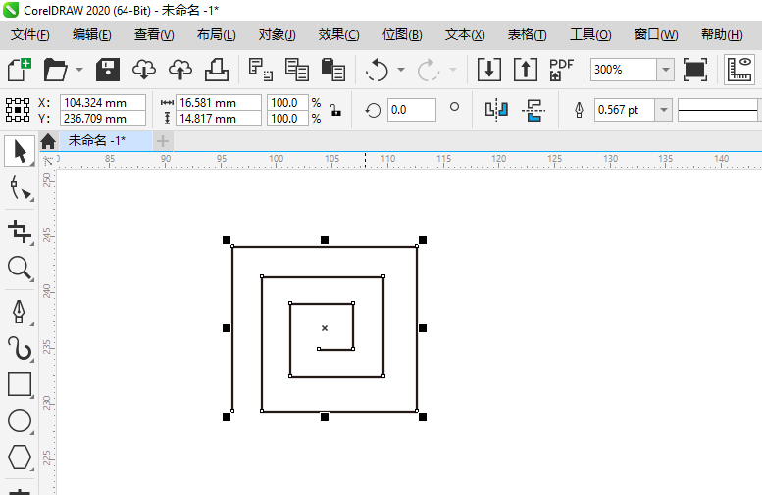Open the 窗口(W) menu
Screen dimensions: 762x495
[656, 35]
